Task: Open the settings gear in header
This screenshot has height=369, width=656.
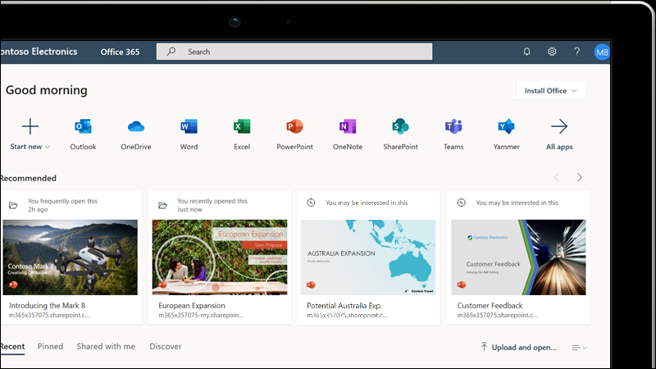Action: coord(552,52)
